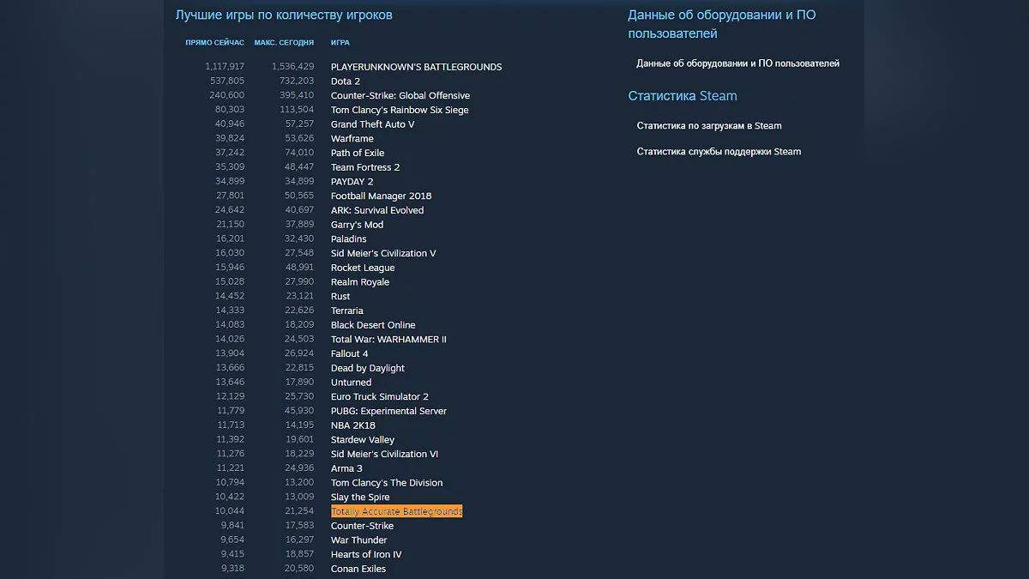1029x579 pixels.
Task: Open Steam download statistics link
Action: coord(709,126)
